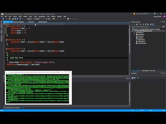Click the Ready status bar text
This screenshot has width=166, height=124.
[x=2, y=111]
